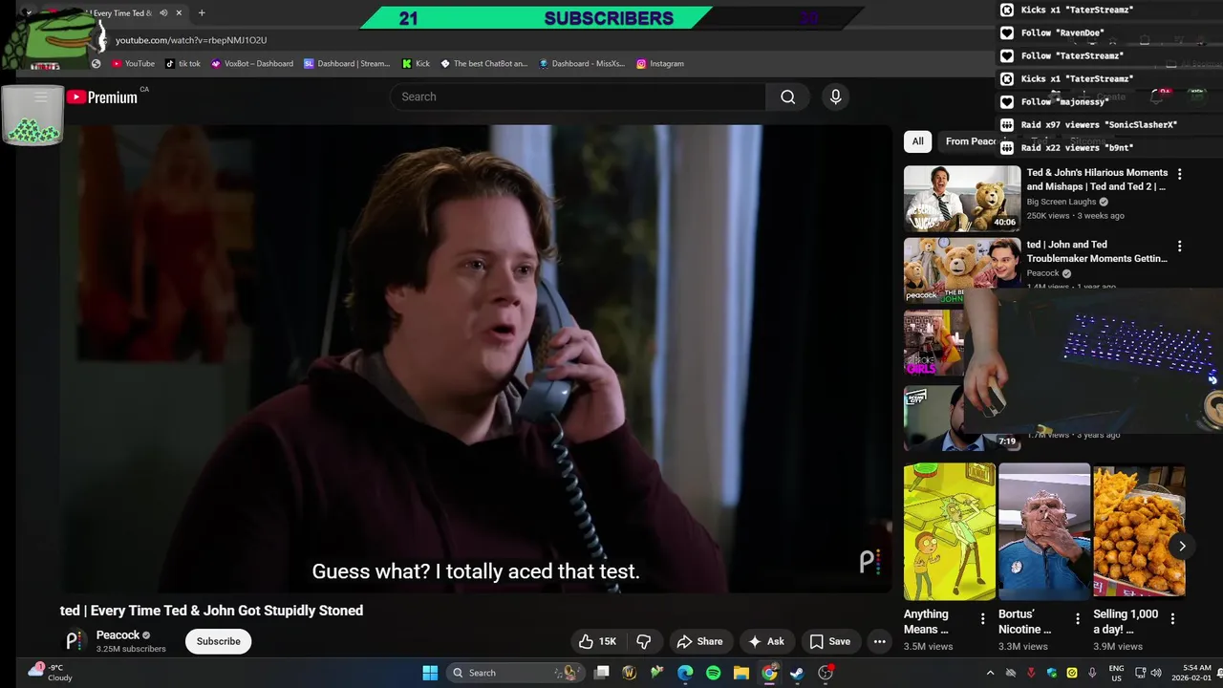
Task: Open Share dialog for the video
Action: (x=699, y=641)
